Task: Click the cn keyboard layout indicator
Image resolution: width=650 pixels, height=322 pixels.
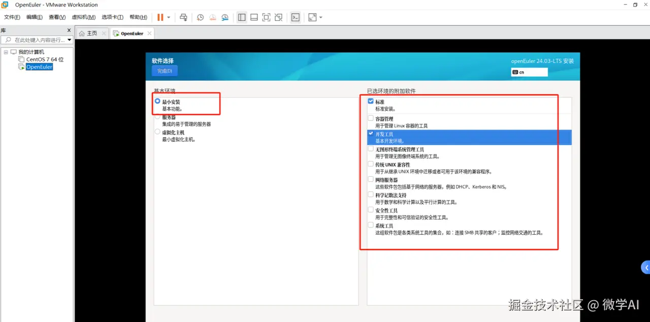Action: (529, 72)
